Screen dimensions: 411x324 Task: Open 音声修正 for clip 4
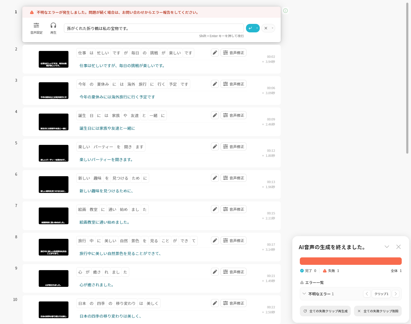click(x=233, y=115)
